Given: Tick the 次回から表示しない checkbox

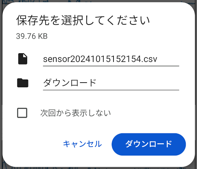Looking at the screenshot, I should 22,113.
